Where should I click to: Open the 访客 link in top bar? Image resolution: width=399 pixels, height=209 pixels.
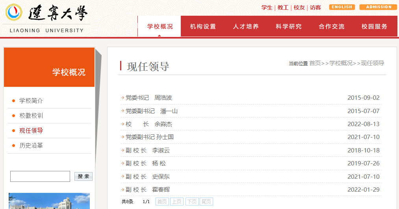pos(315,7)
